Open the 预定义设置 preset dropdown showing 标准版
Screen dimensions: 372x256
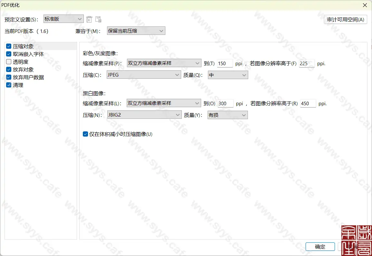coord(63,19)
